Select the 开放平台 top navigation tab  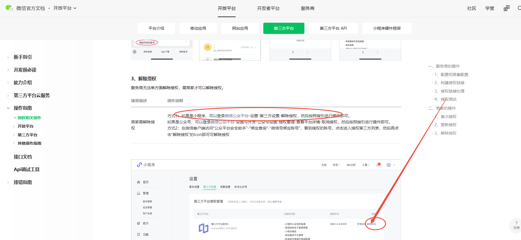227,8
